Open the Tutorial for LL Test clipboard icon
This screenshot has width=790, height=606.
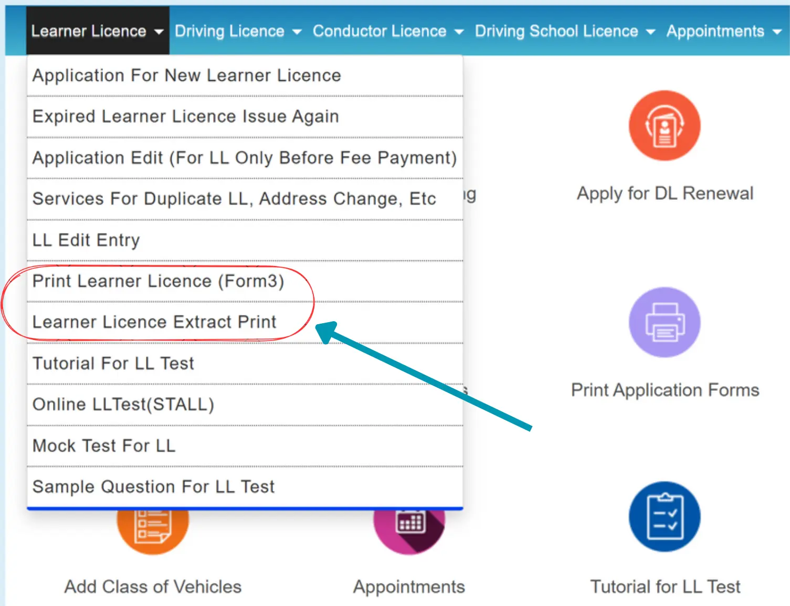point(664,517)
